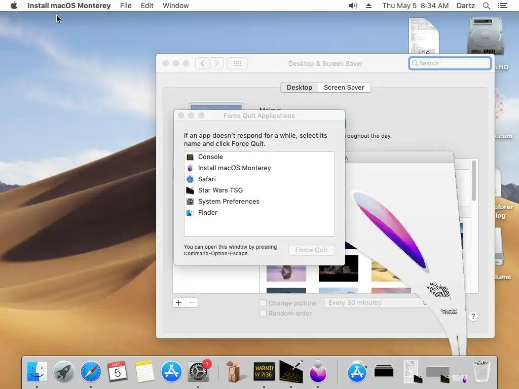Screen dimensions: 519x389
Task: Open the help question mark button
Action: pos(473,317)
